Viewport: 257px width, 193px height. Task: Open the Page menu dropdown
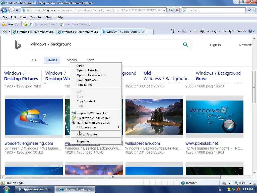[x=216, y=31]
